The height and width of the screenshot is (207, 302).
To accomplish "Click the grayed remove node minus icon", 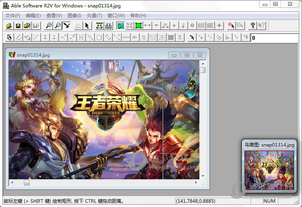I will (x=54, y=37).
